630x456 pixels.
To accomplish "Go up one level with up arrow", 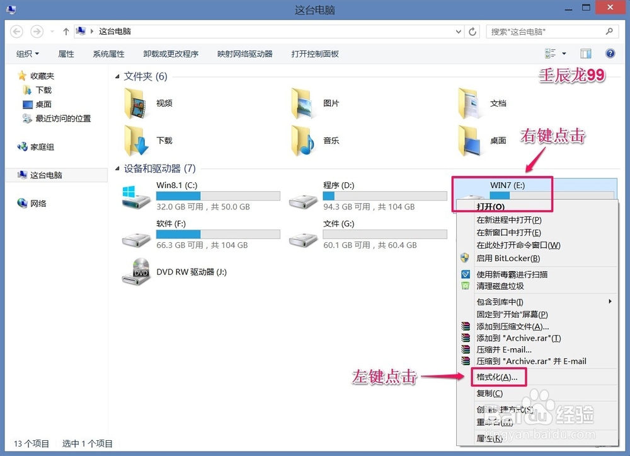I will (x=66, y=32).
